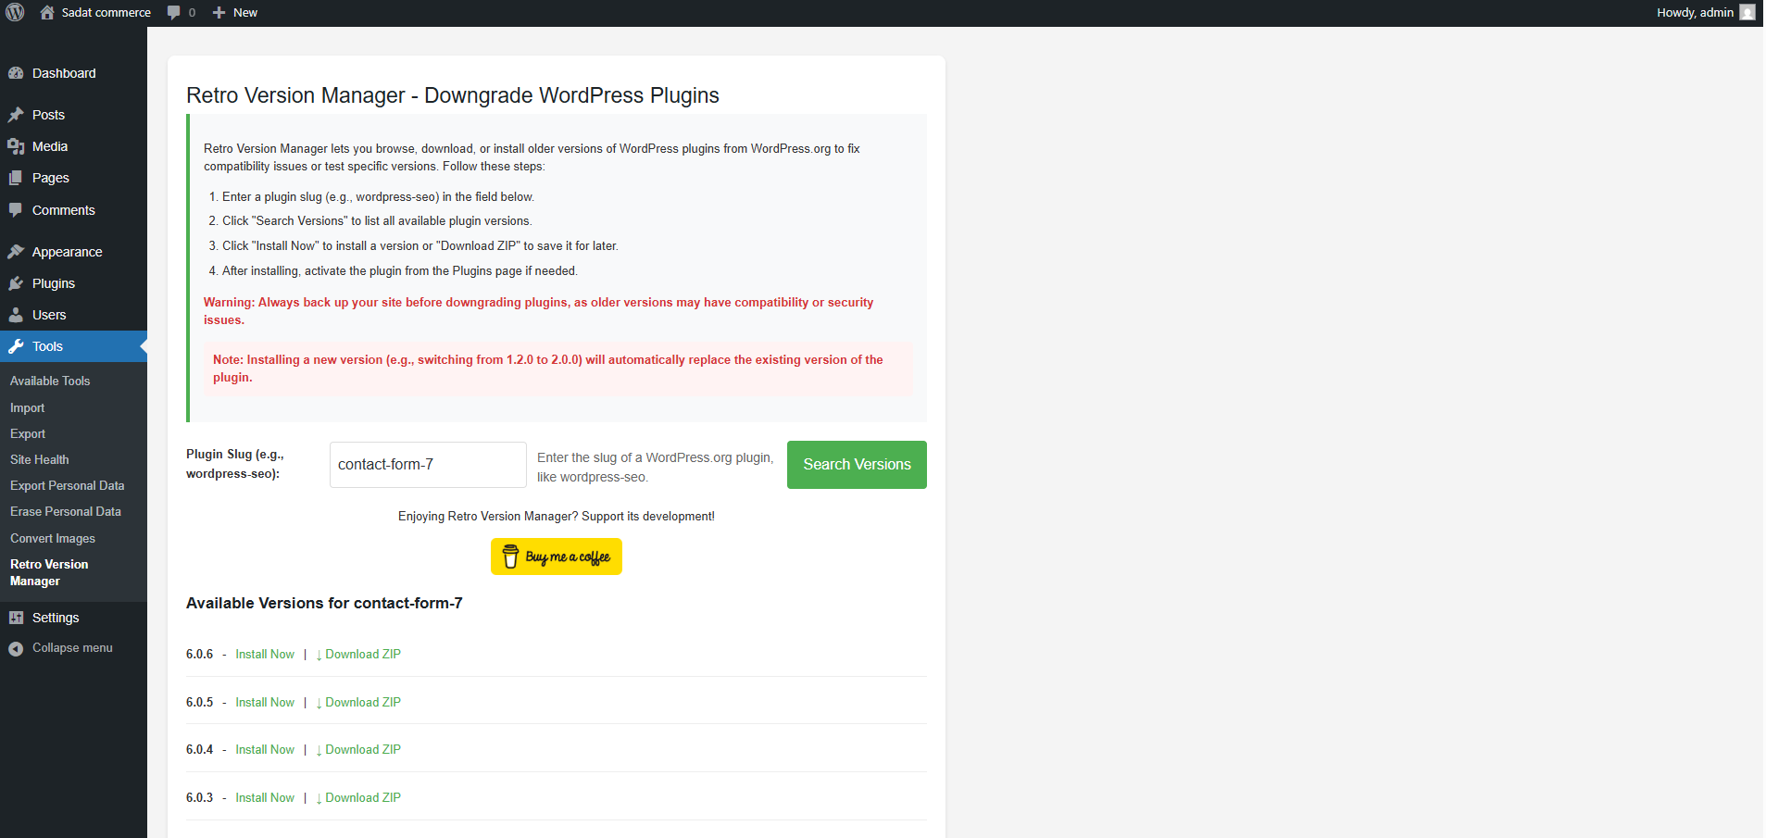Click the New content text link

click(x=245, y=12)
